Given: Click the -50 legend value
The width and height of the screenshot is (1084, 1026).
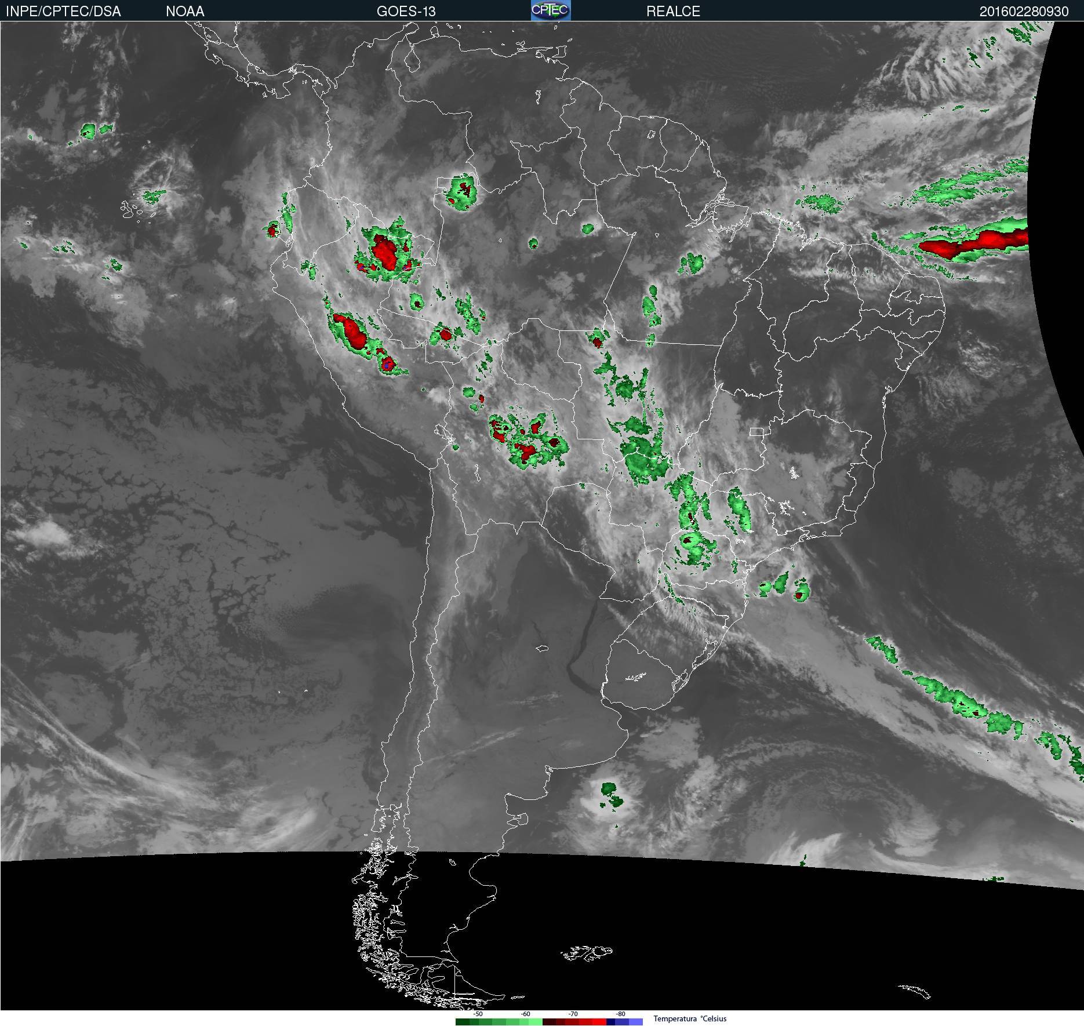Looking at the screenshot, I should tap(478, 1014).
